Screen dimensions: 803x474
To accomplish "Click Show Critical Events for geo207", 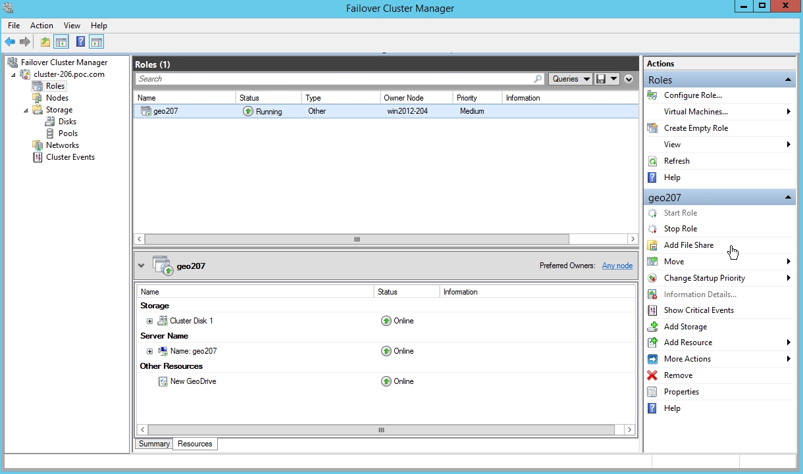I will coord(698,310).
